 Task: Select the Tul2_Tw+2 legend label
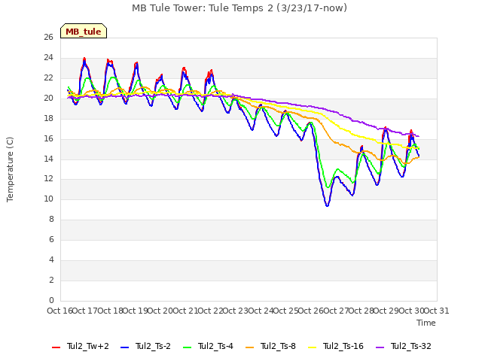pyautogui.click(x=88, y=346)
